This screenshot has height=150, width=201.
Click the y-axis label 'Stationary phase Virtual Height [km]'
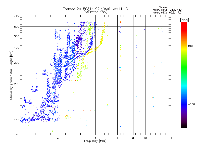coord(11,75)
